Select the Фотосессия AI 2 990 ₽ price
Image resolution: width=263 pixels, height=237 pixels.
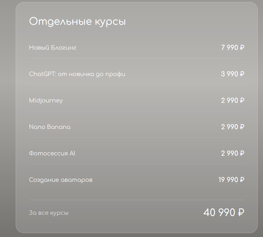pos(233,153)
